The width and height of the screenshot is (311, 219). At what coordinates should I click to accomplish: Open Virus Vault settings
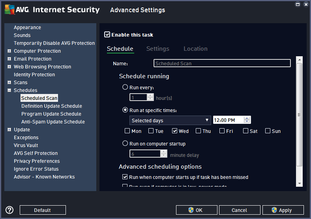point(26,145)
